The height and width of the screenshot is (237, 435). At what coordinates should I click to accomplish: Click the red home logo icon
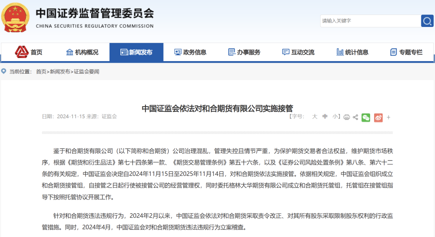[x=22, y=52]
